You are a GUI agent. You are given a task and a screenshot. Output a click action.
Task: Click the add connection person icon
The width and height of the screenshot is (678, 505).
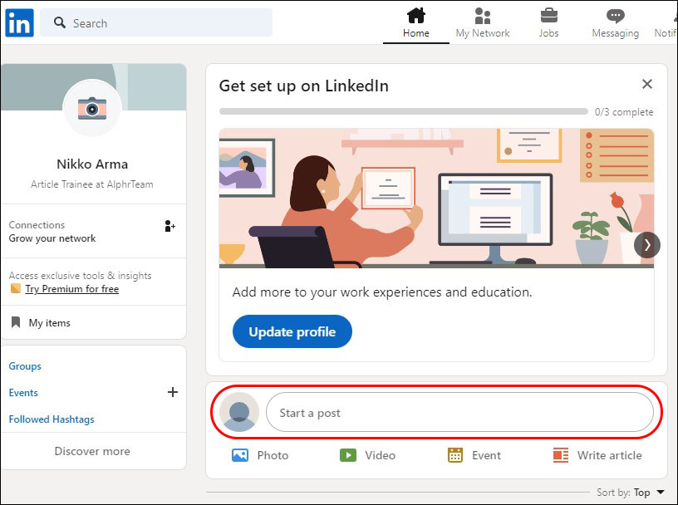click(x=170, y=226)
